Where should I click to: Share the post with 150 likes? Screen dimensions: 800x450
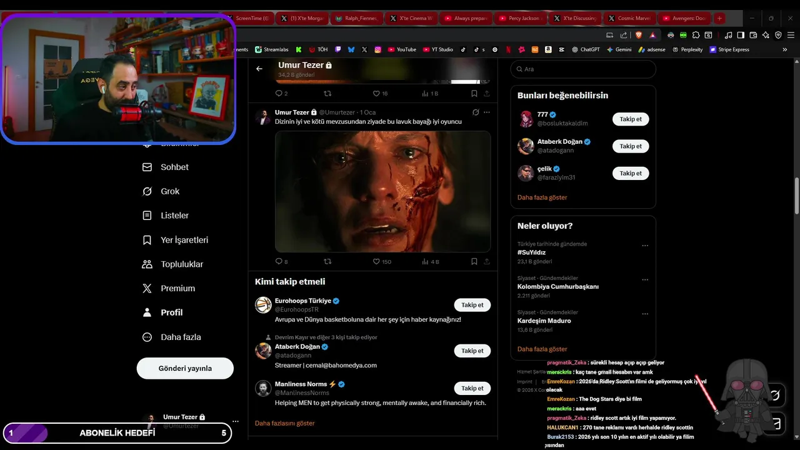(x=487, y=261)
